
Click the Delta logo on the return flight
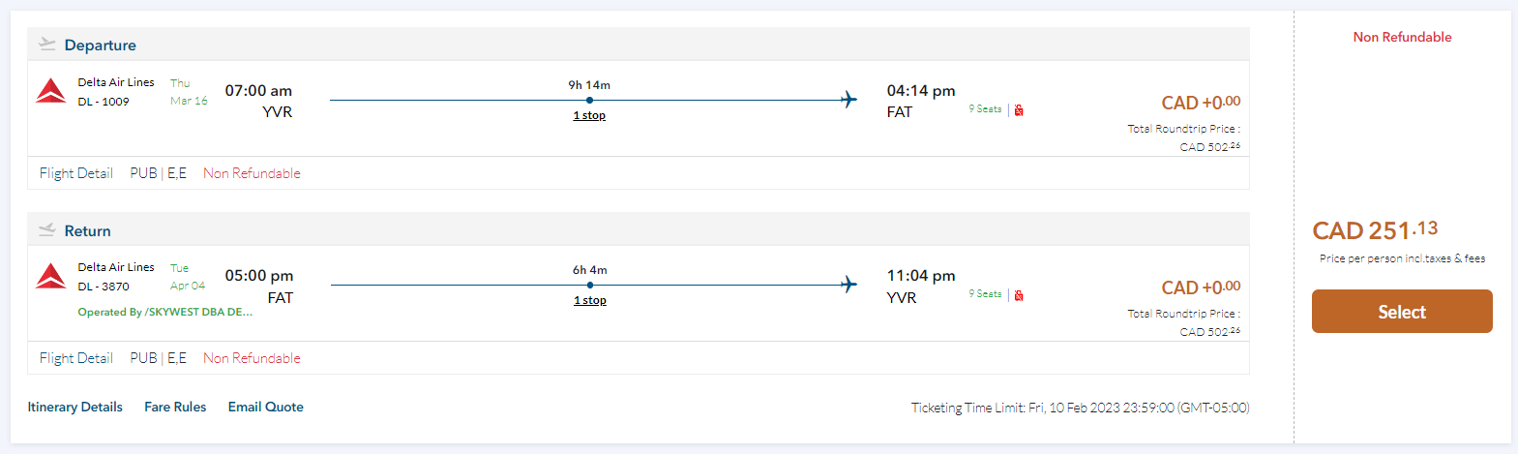point(51,276)
